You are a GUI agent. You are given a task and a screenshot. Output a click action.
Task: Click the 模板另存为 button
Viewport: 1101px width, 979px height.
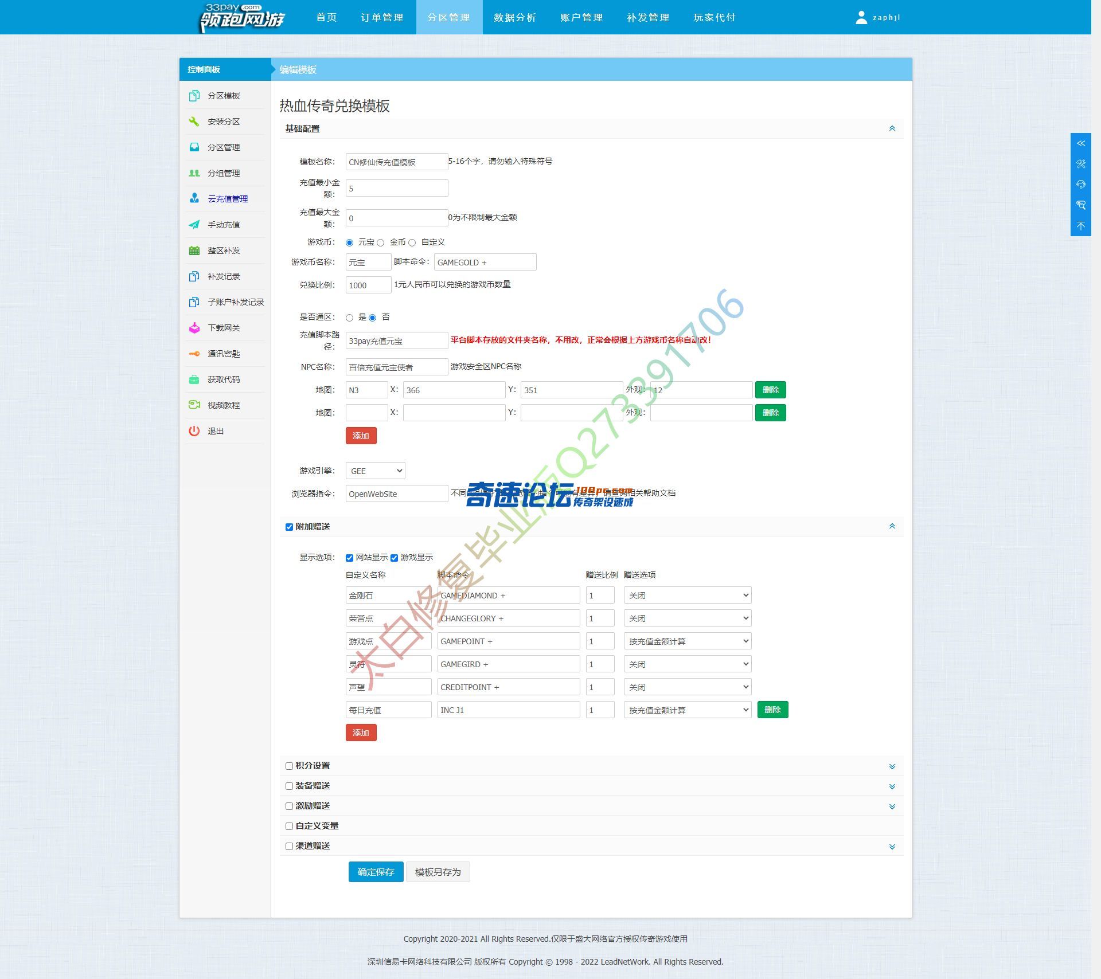(x=438, y=872)
